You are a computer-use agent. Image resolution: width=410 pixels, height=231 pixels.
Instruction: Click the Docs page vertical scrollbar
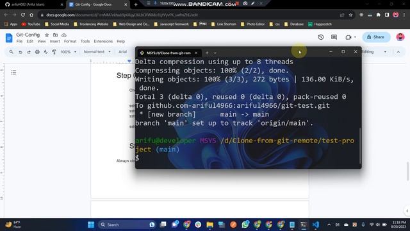408,171
